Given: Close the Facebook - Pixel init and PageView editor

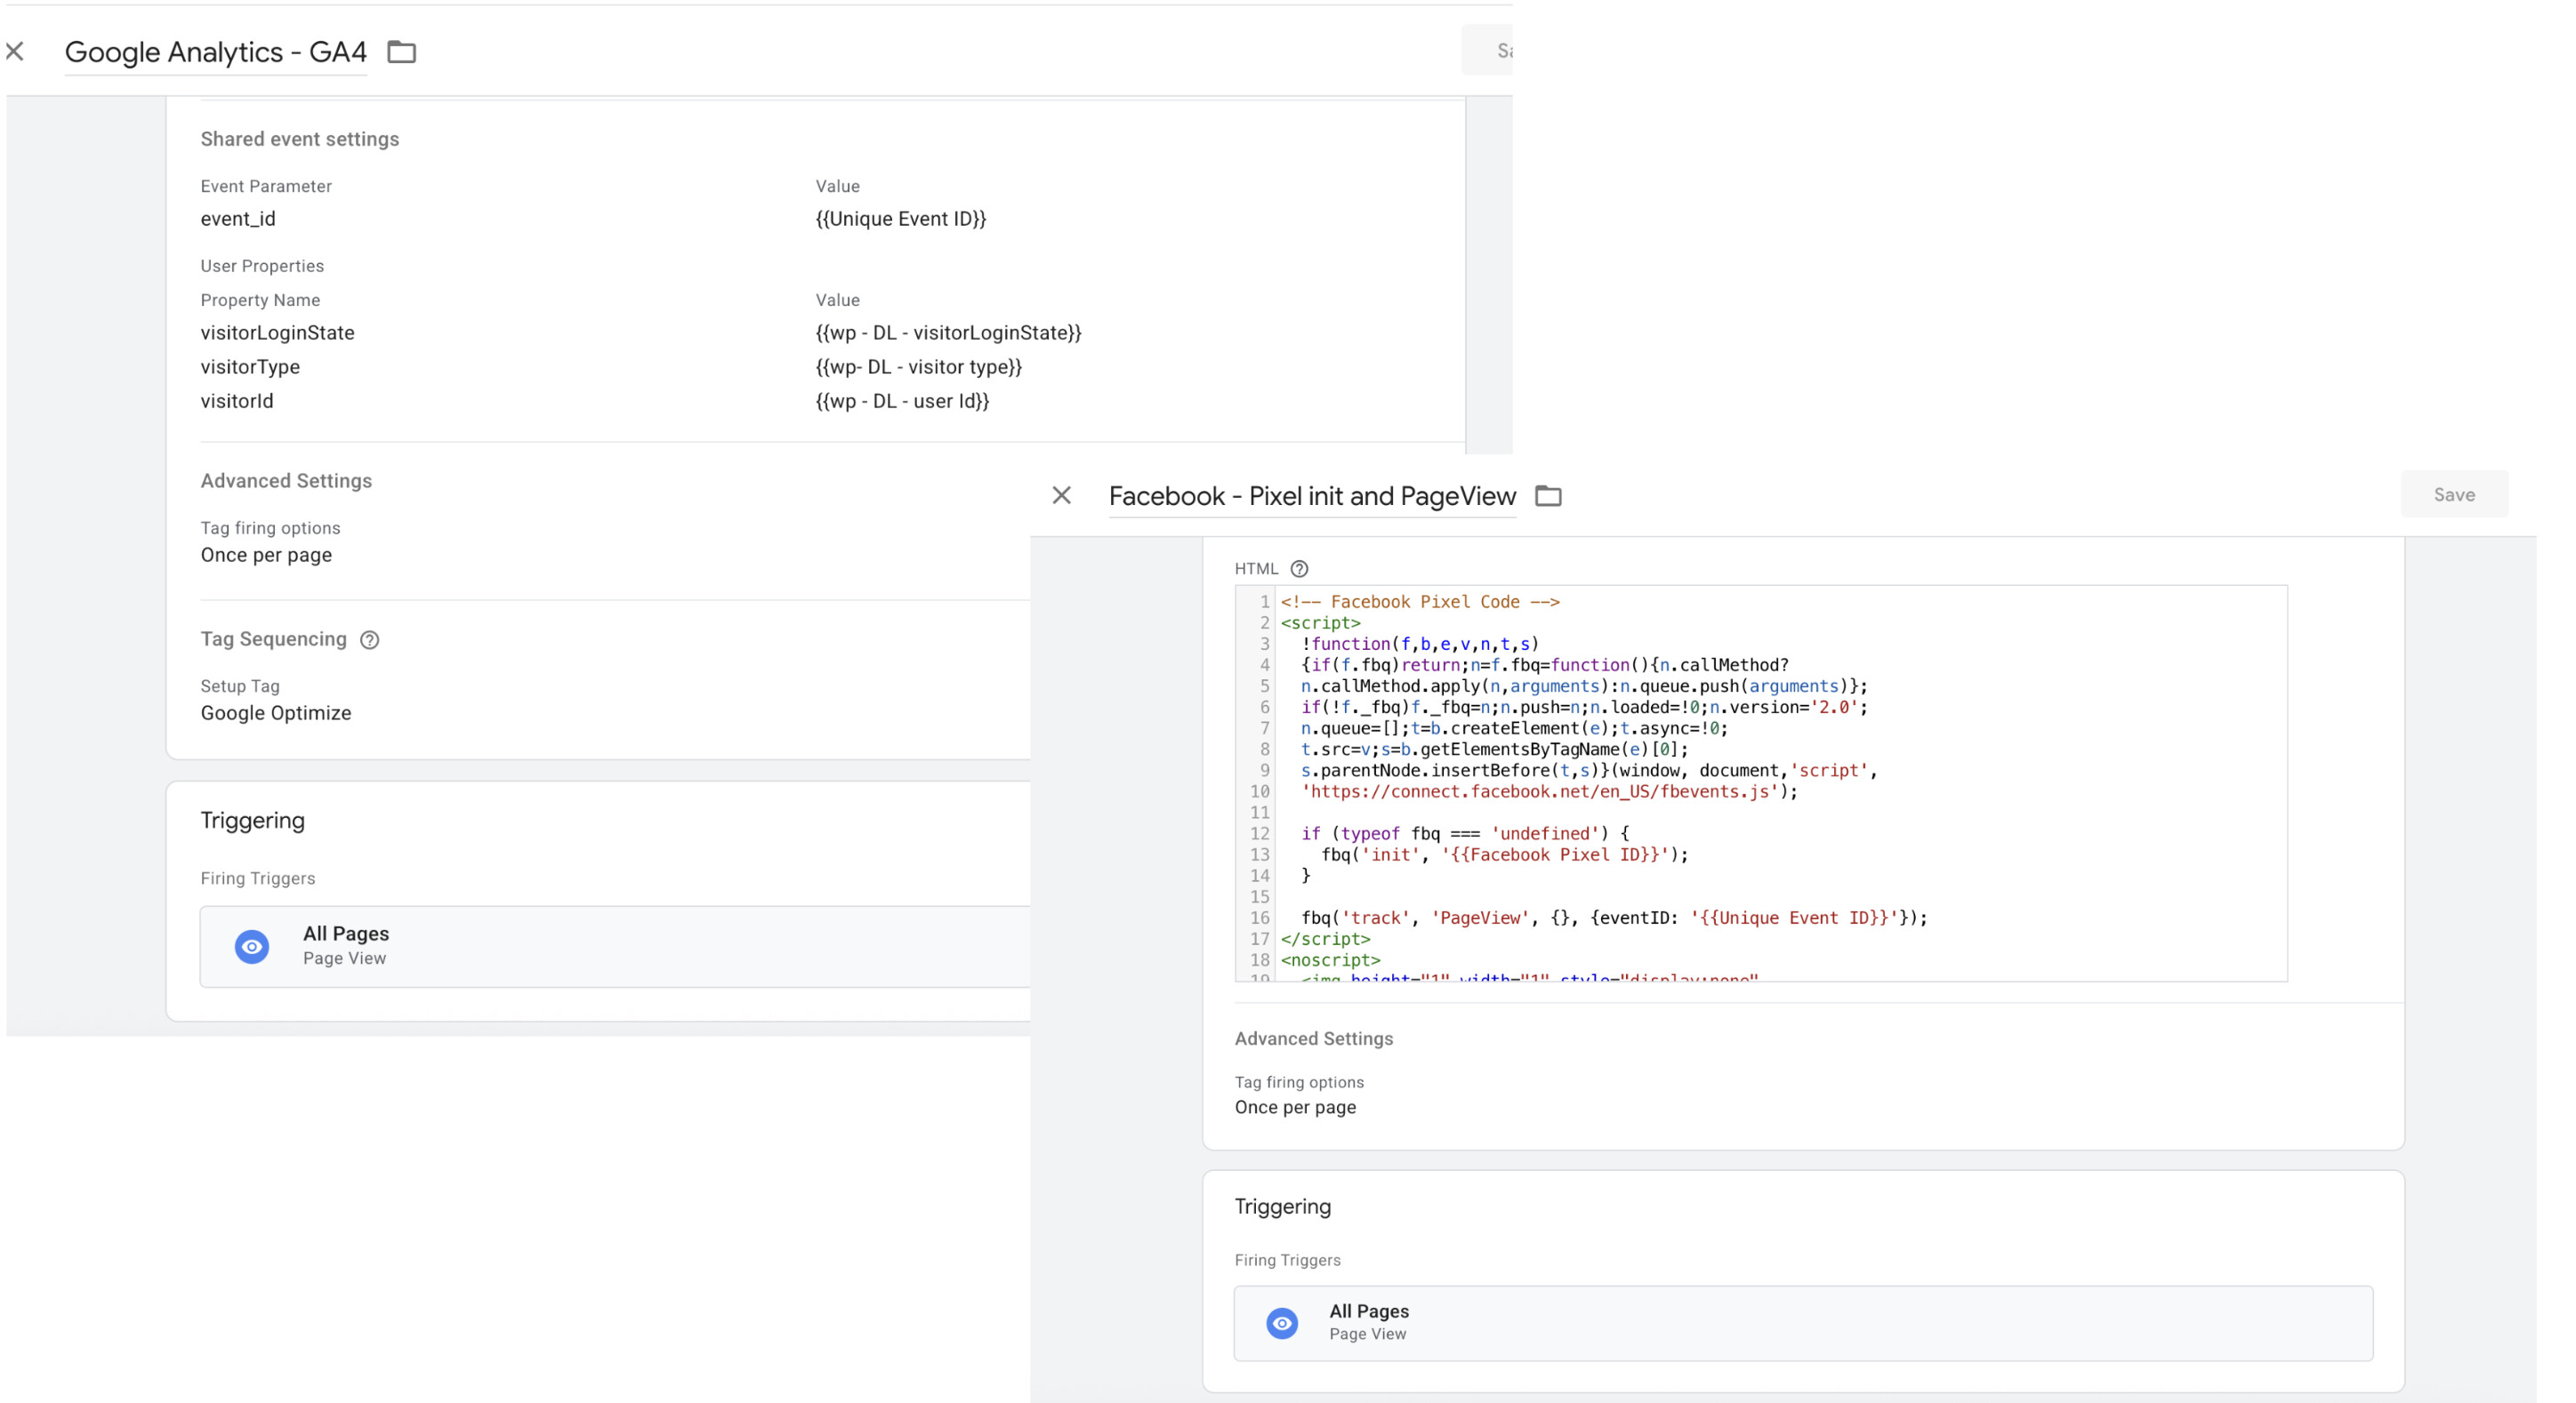Looking at the screenshot, I should click(1062, 494).
